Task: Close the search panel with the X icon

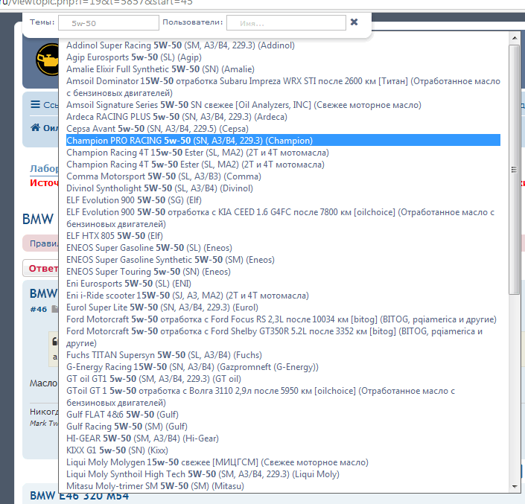Action: 354,22
